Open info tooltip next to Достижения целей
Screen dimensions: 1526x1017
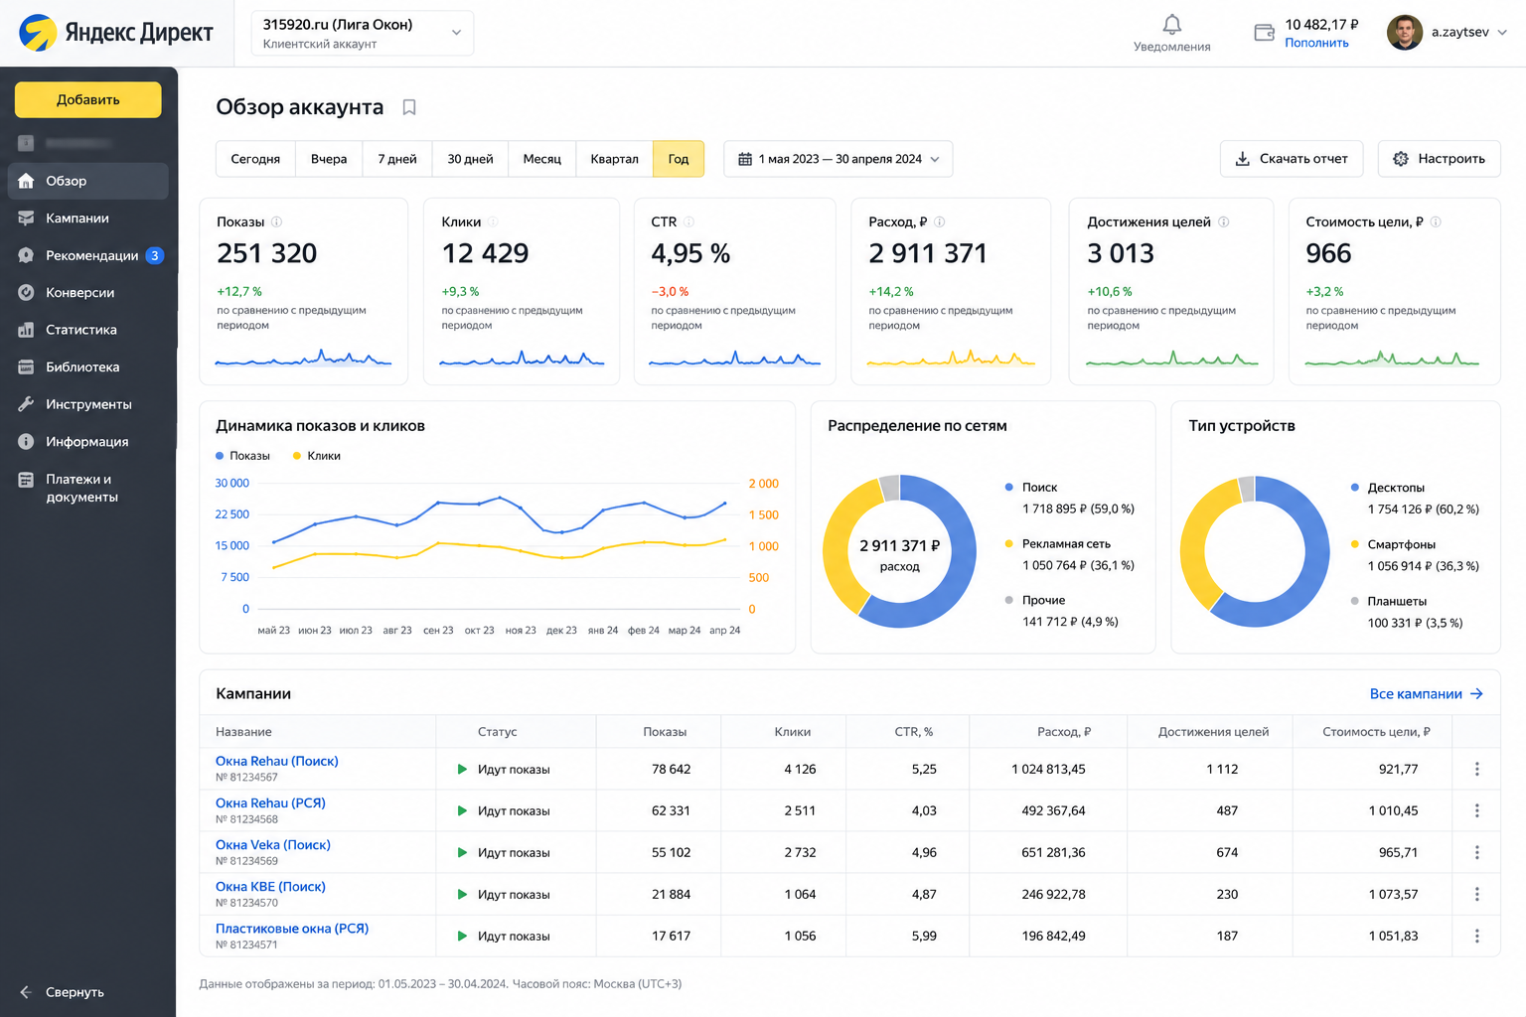(x=1224, y=222)
